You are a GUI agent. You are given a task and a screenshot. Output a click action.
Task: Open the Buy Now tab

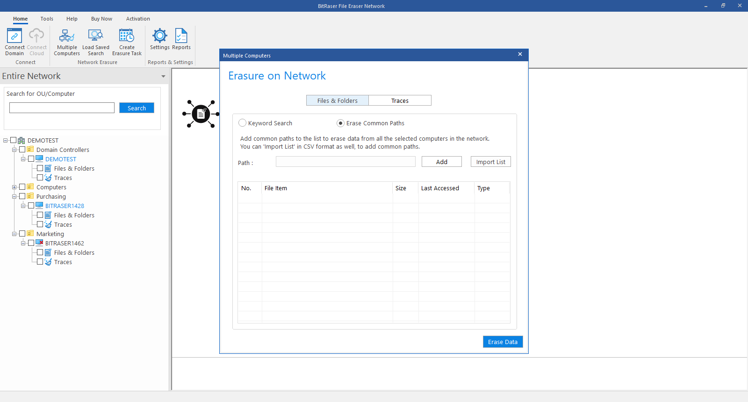(101, 19)
